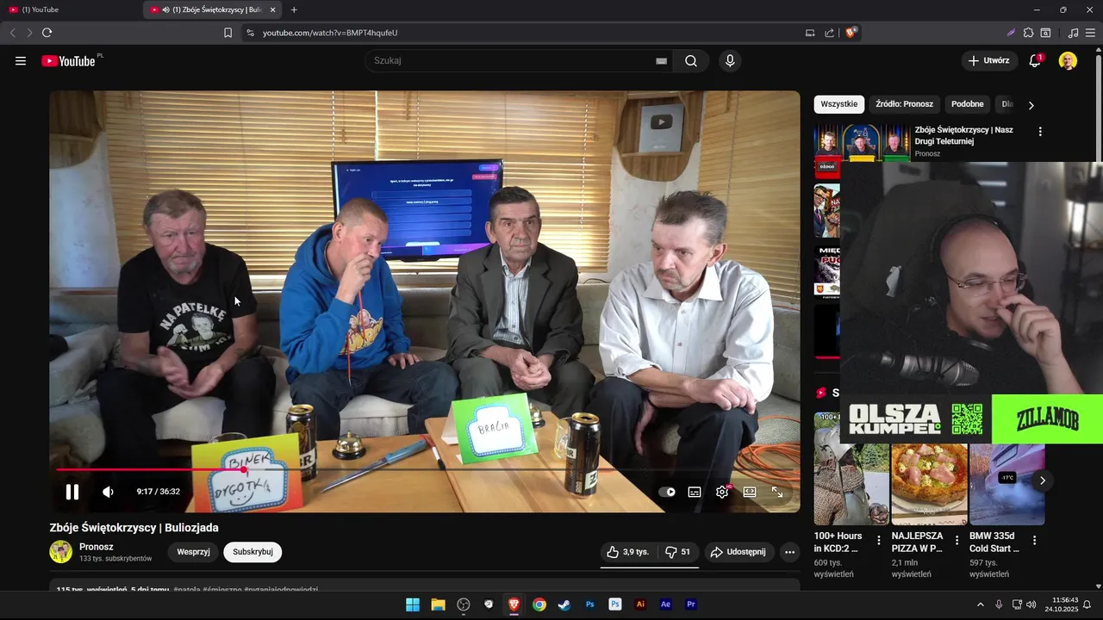Open Adobe Illustrator from the taskbar
Screen dimensions: 1103x620
point(640,604)
